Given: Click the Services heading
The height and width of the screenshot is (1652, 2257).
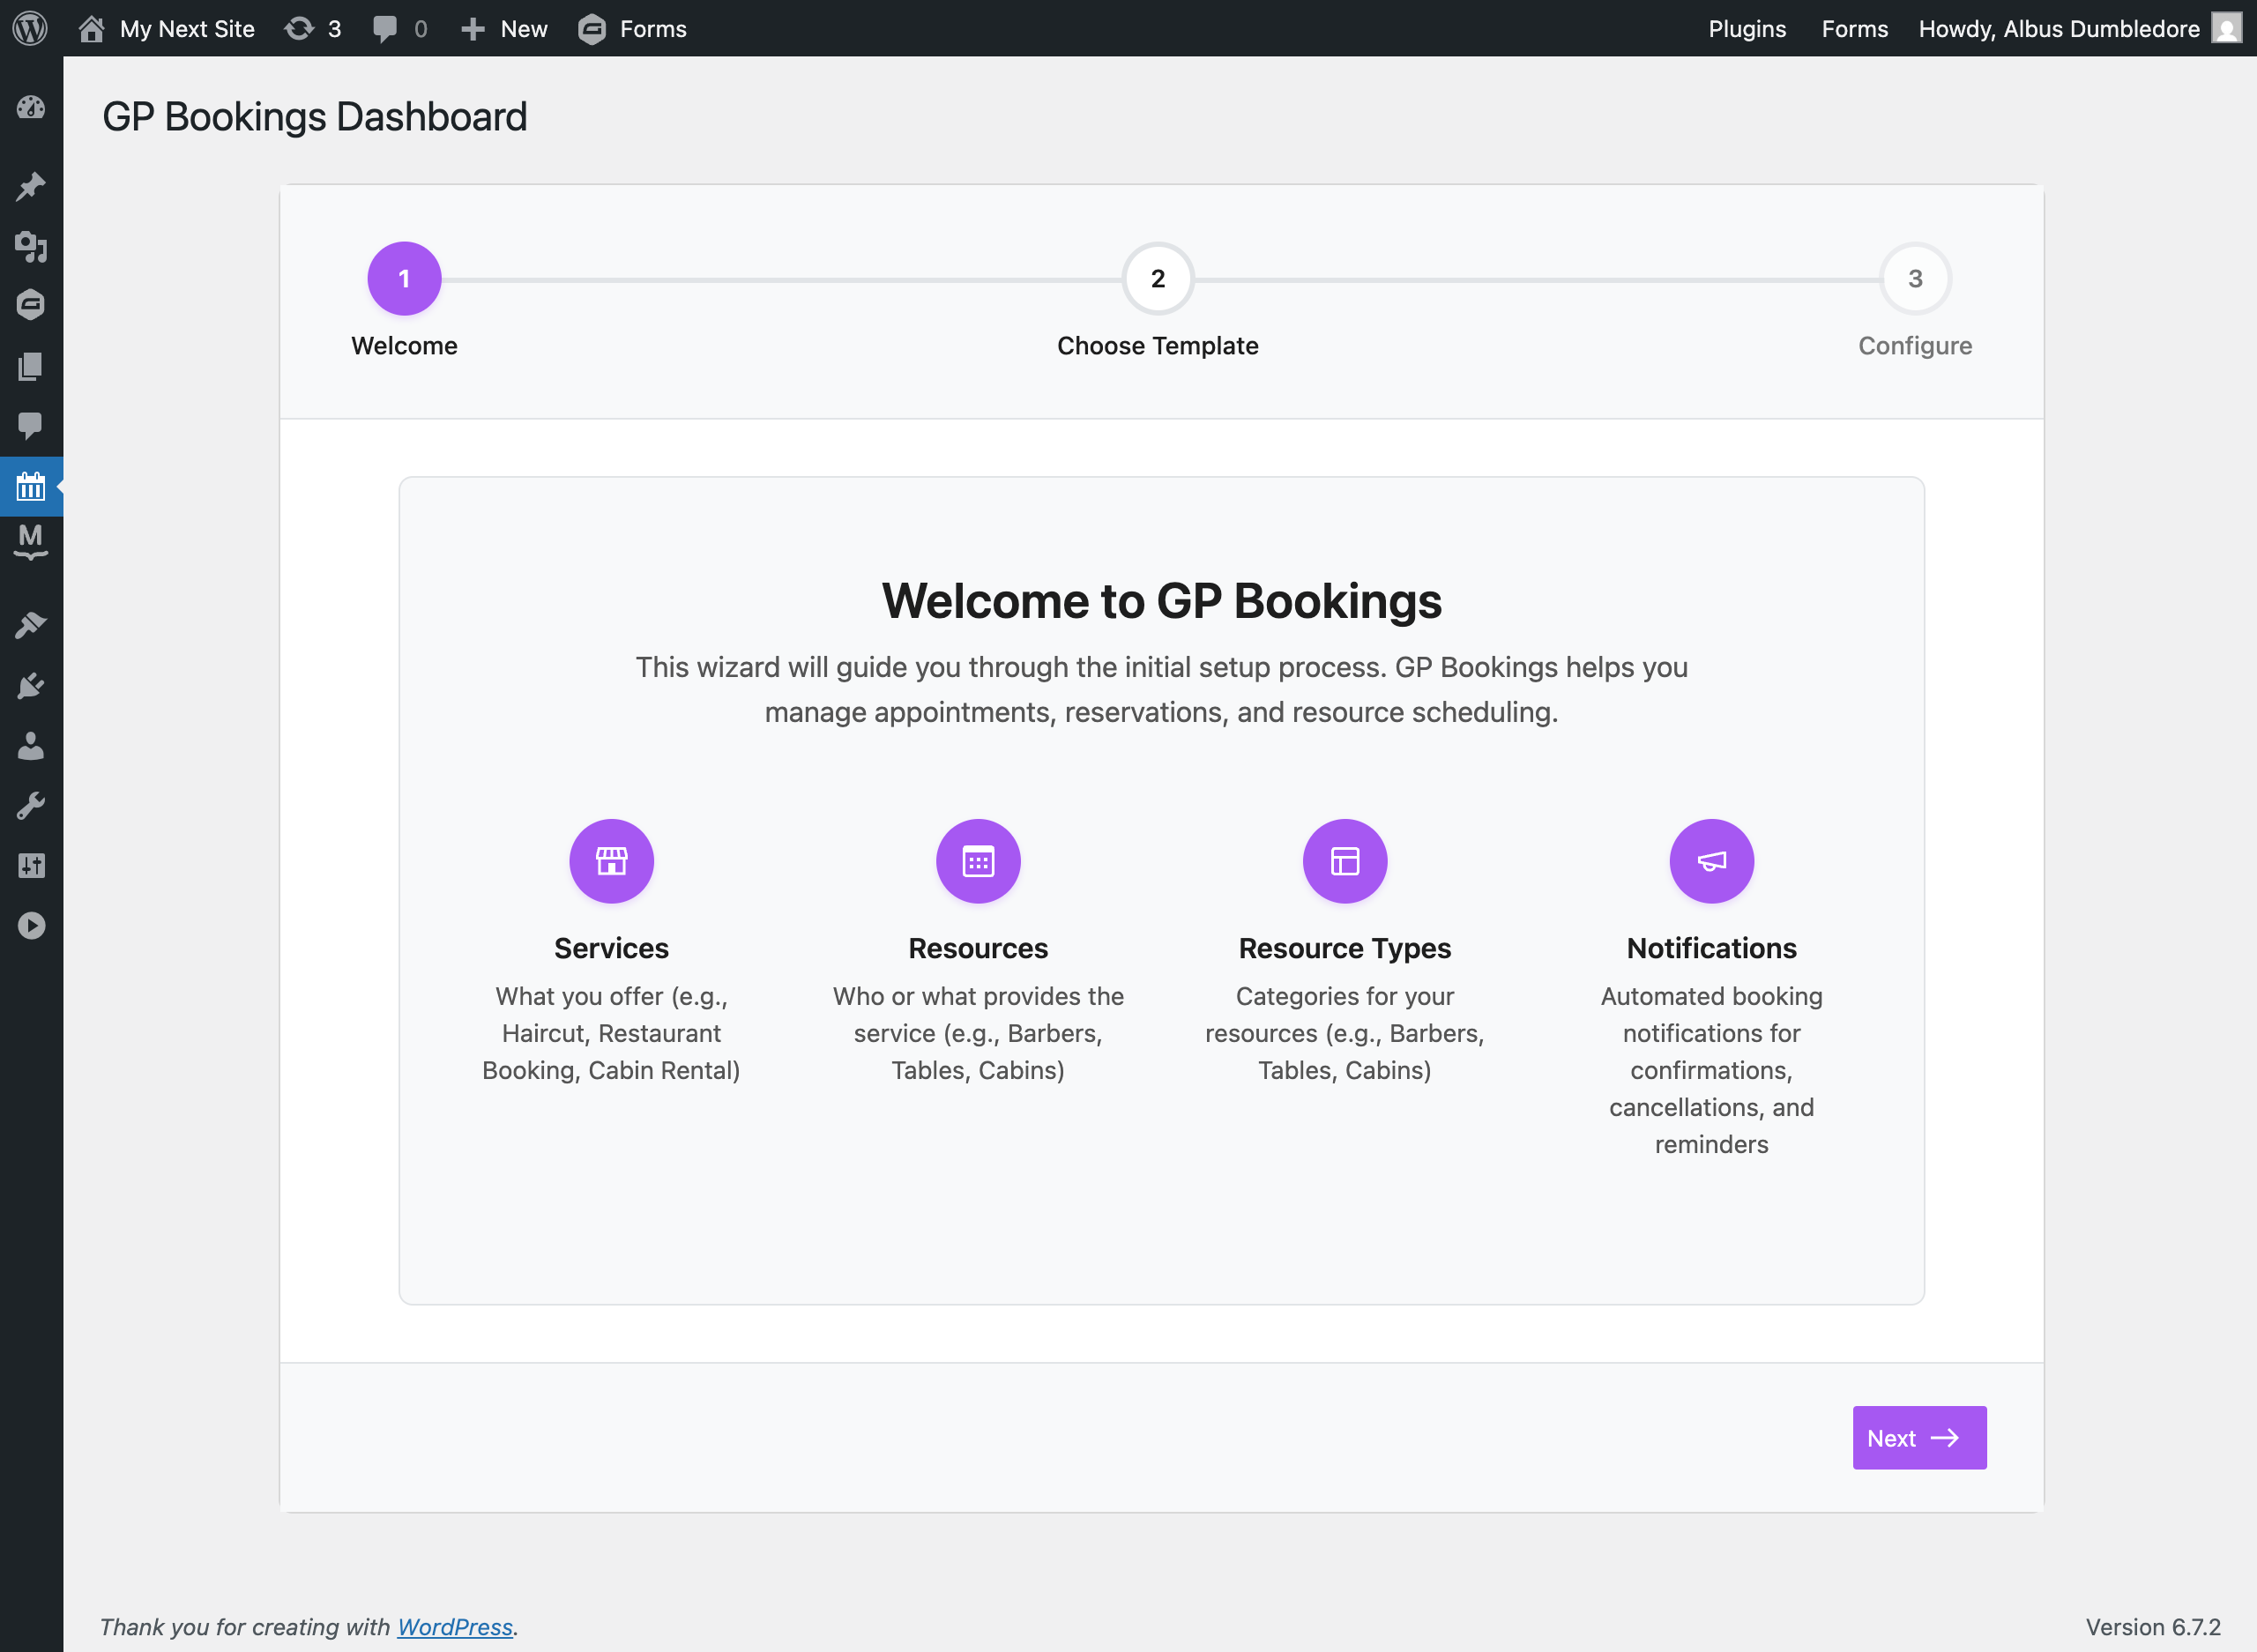Looking at the screenshot, I should click(611, 948).
